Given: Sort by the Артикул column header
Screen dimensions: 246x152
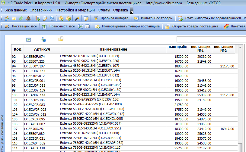Looking at the screenshot, I should tap(42, 49).
